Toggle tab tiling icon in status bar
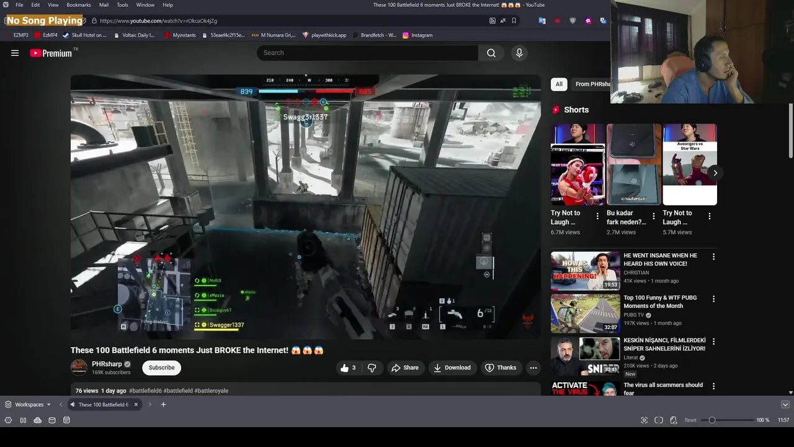This screenshot has height=447, width=794. point(659,420)
